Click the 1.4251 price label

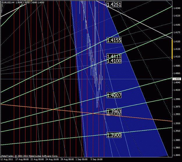coord(114,5)
